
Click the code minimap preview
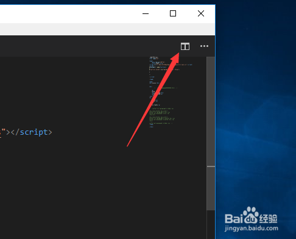pos(171,93)
